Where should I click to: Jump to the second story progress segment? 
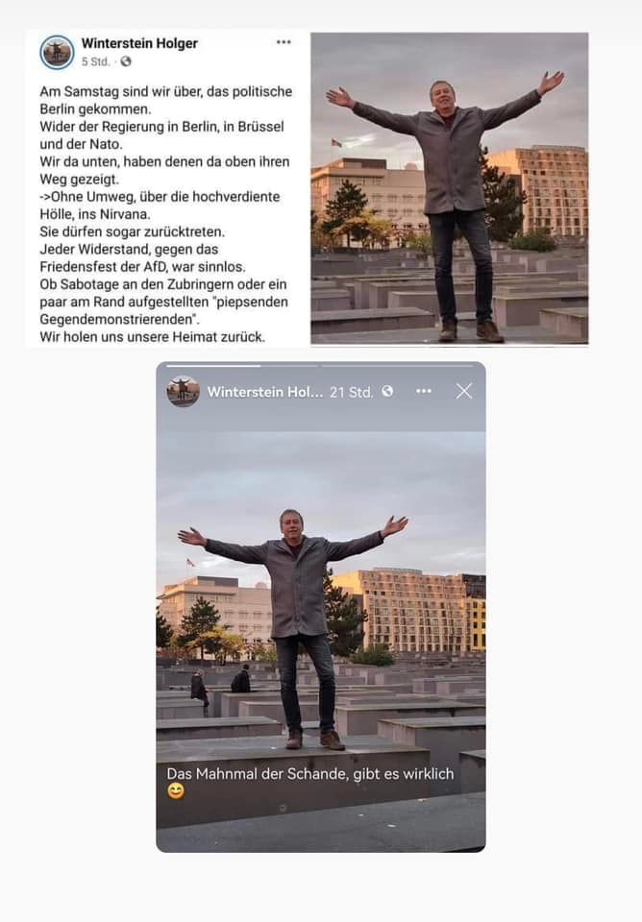pyautogui.click(x=397, y=366)
